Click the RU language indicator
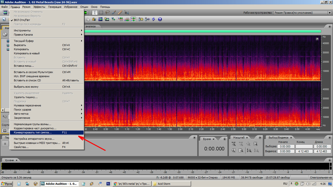 pyautogui.click(x=285, y=184)
